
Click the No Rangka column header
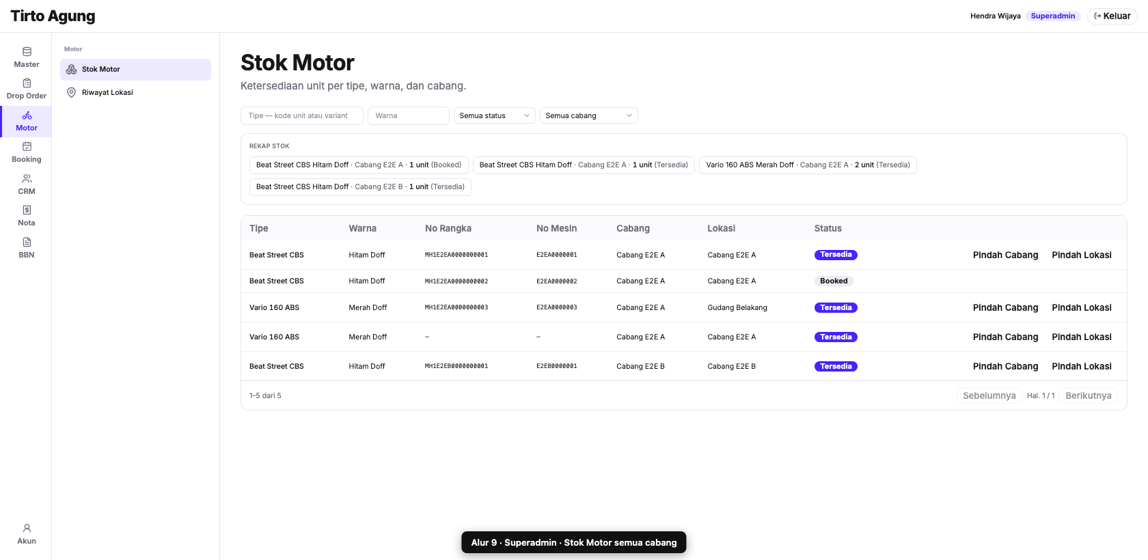[x=448, y=229]
